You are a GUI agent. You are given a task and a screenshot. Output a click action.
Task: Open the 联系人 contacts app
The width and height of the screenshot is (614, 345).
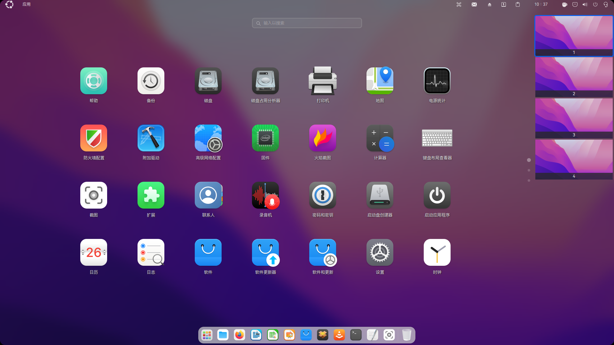208,195
